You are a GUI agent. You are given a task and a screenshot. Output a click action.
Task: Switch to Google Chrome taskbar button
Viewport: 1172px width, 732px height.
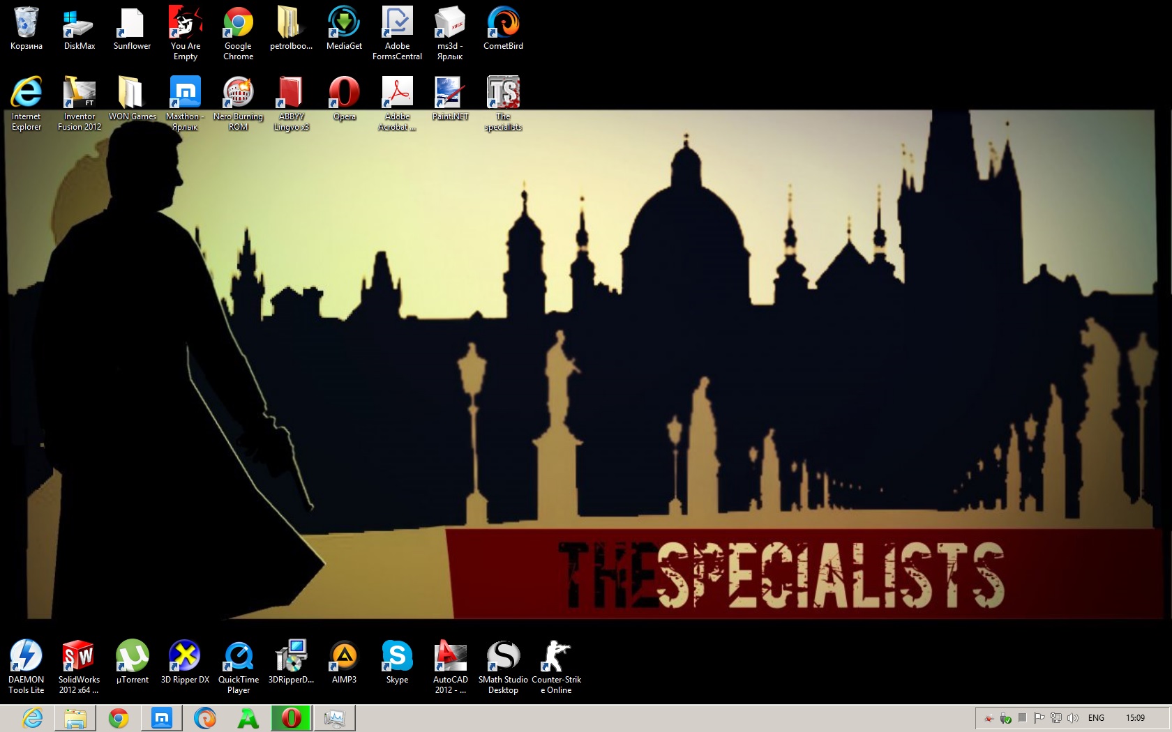point(119,718)
